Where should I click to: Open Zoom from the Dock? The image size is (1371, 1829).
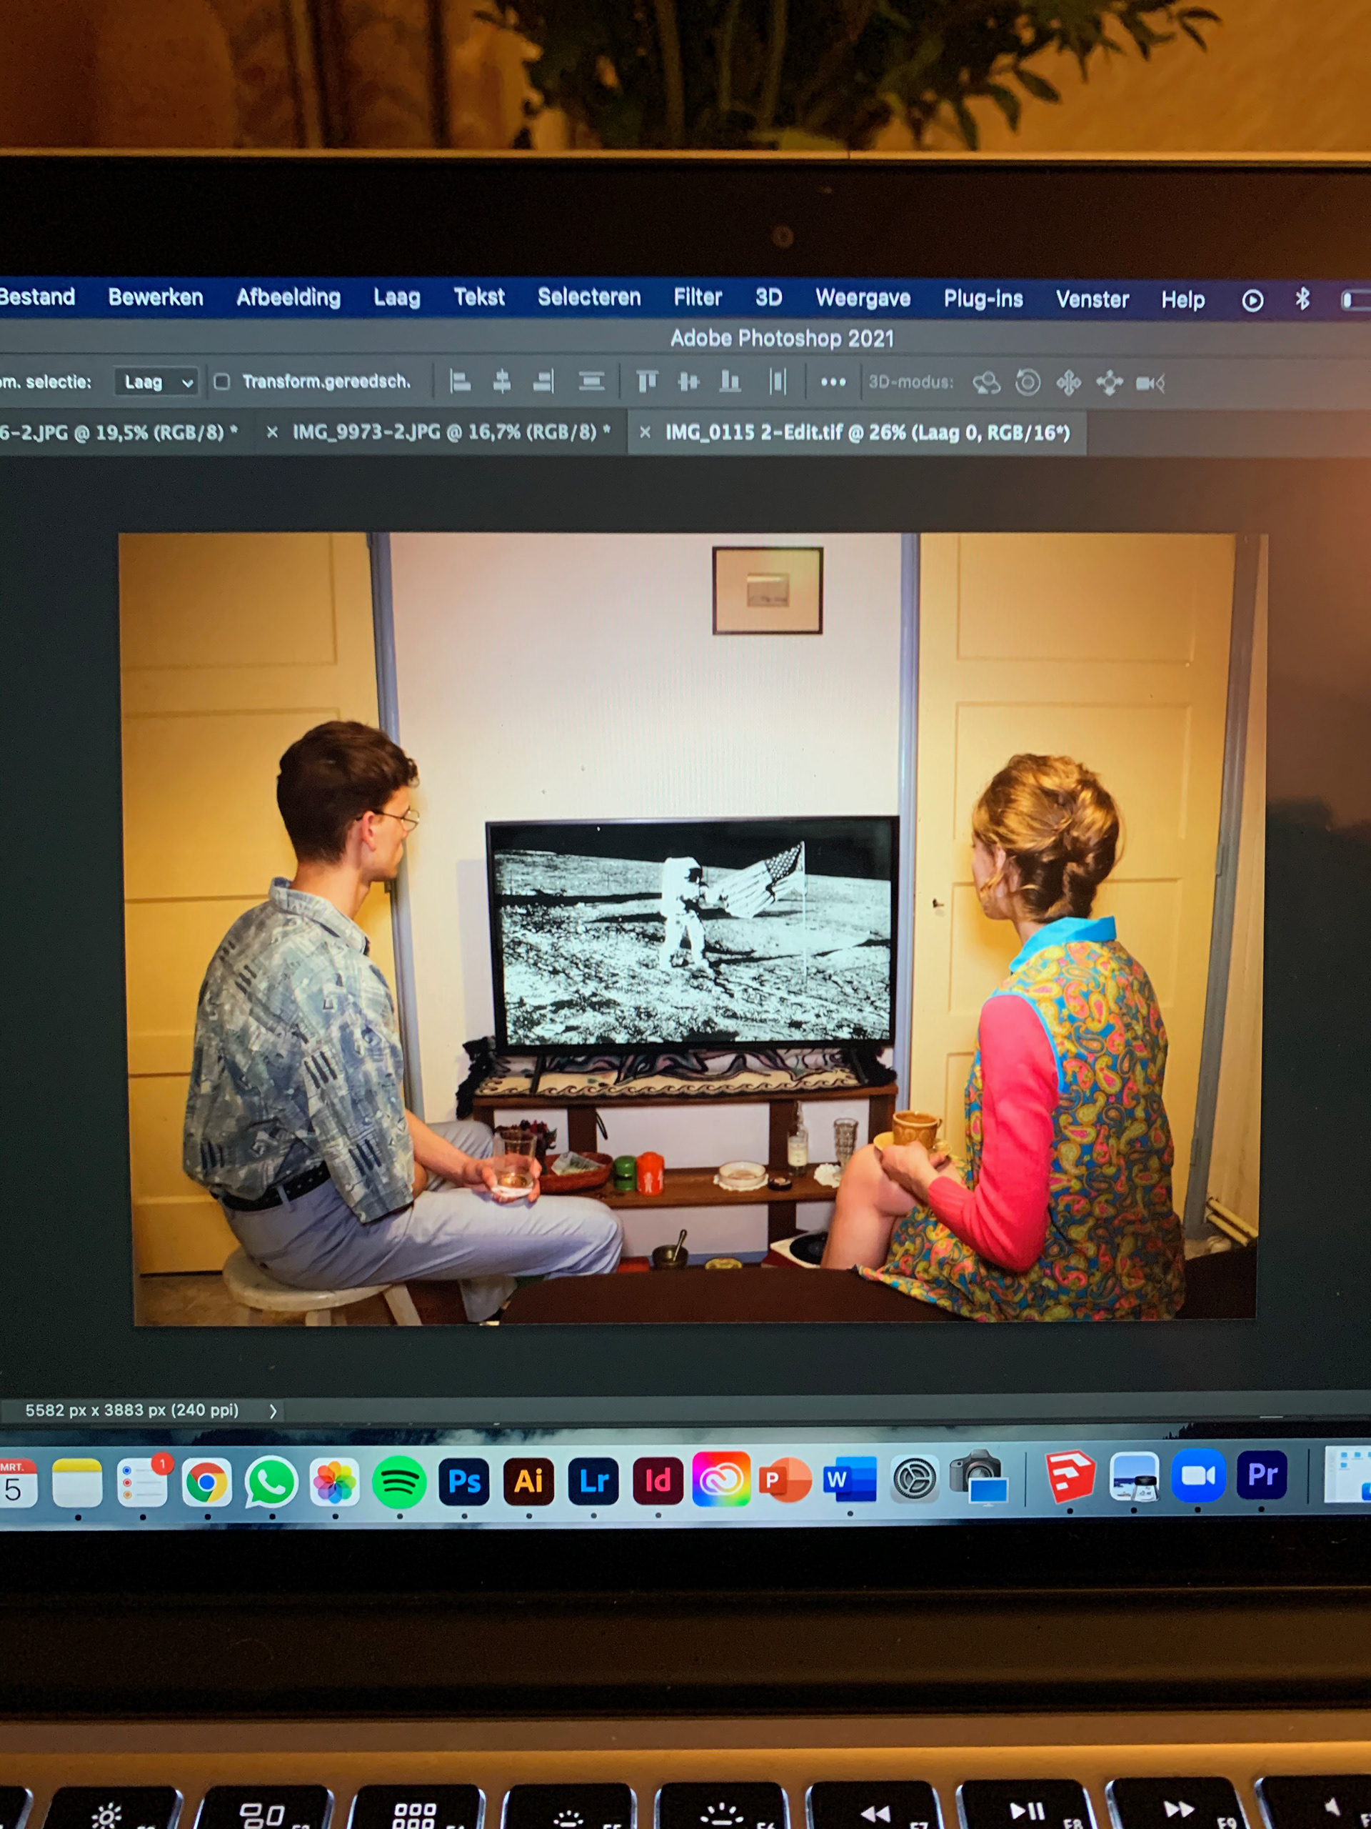(x=1198, y=1476)
